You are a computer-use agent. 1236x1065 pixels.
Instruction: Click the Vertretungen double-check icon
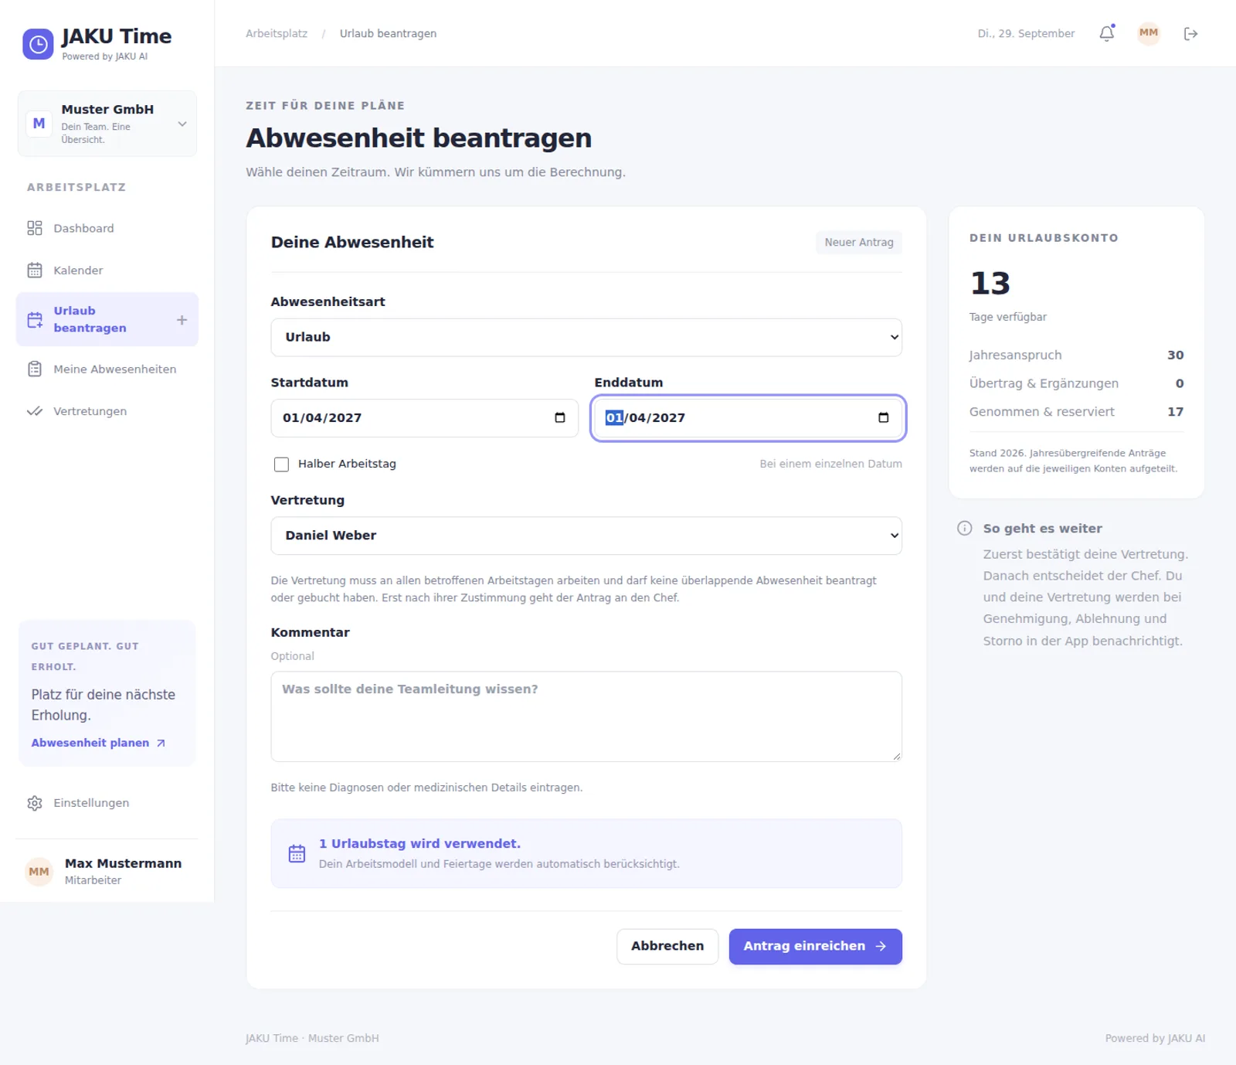35,411
